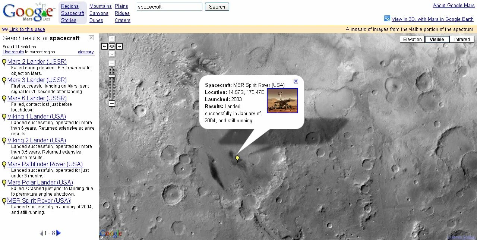Open the Regions category
The width and height of the screenshot is (477, 240).
tap(70, 6)
